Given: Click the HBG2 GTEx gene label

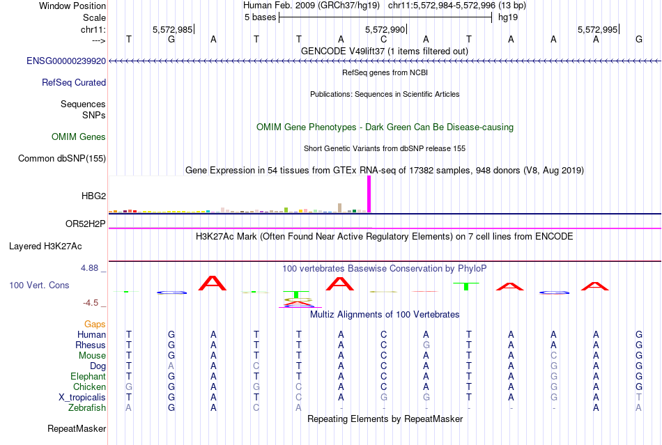Looking at the screenshot, I should pos(94,196).
